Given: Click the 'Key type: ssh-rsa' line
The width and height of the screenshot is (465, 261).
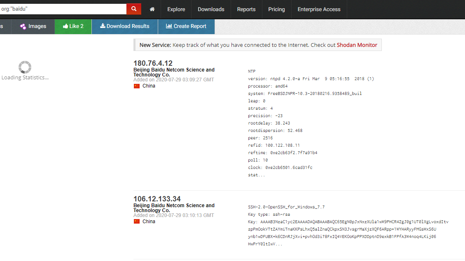Looking at the screenshot, I should pos(269,214).
